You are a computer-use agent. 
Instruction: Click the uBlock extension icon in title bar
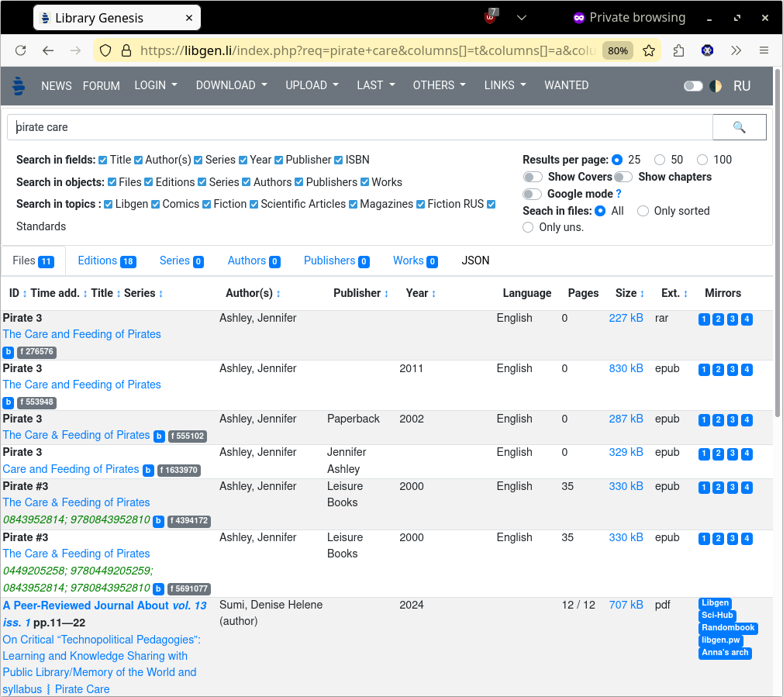tap(491, 17)
